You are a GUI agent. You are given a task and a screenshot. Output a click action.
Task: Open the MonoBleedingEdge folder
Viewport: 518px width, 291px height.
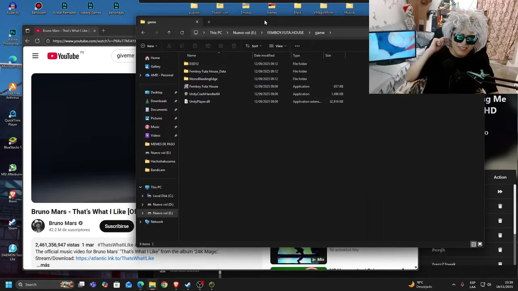point(203,79)
